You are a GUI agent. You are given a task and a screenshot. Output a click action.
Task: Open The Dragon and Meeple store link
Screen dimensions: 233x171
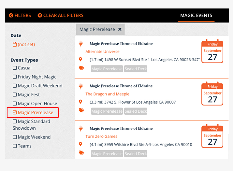(x=107, y=94)
